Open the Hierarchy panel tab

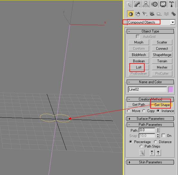point(146,4)
